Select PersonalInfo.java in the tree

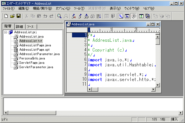pyautogui.click(x=32, y=58)
